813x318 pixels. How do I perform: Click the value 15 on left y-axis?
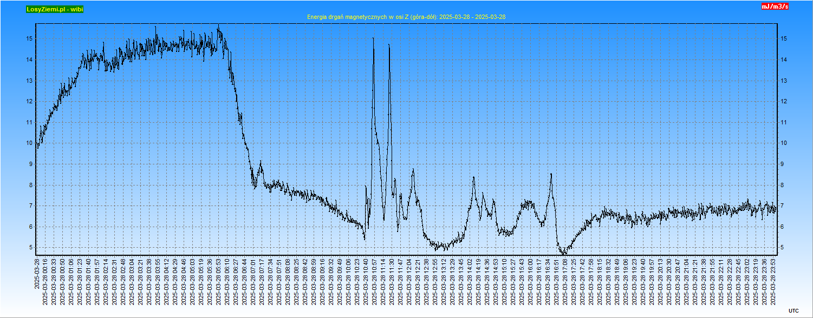point(30,39)
